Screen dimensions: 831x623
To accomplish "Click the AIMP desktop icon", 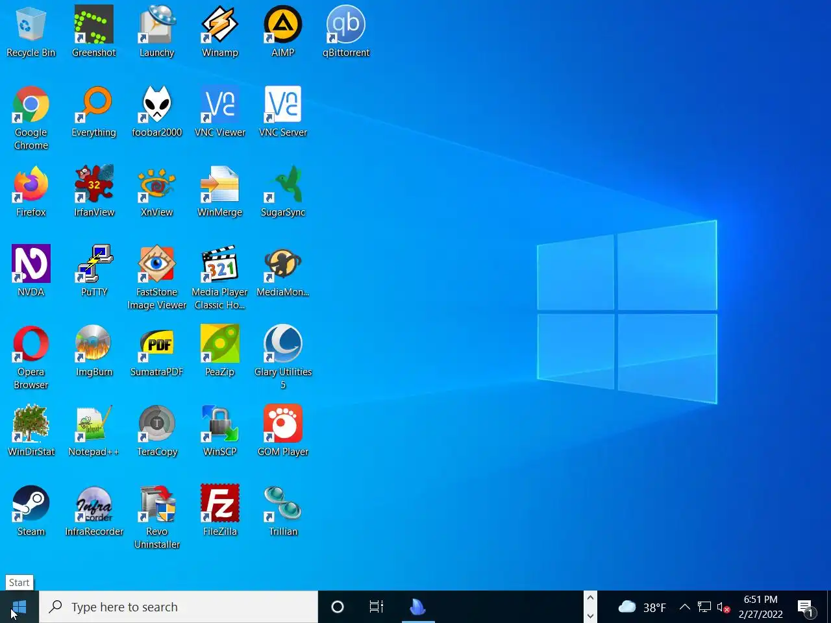I will 282,32.
